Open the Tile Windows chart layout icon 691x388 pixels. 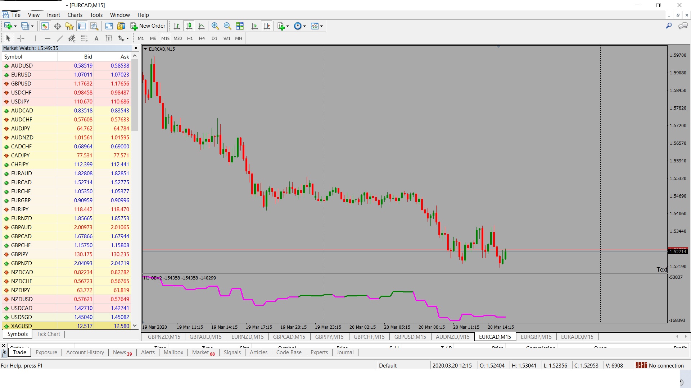coord(240,26)
